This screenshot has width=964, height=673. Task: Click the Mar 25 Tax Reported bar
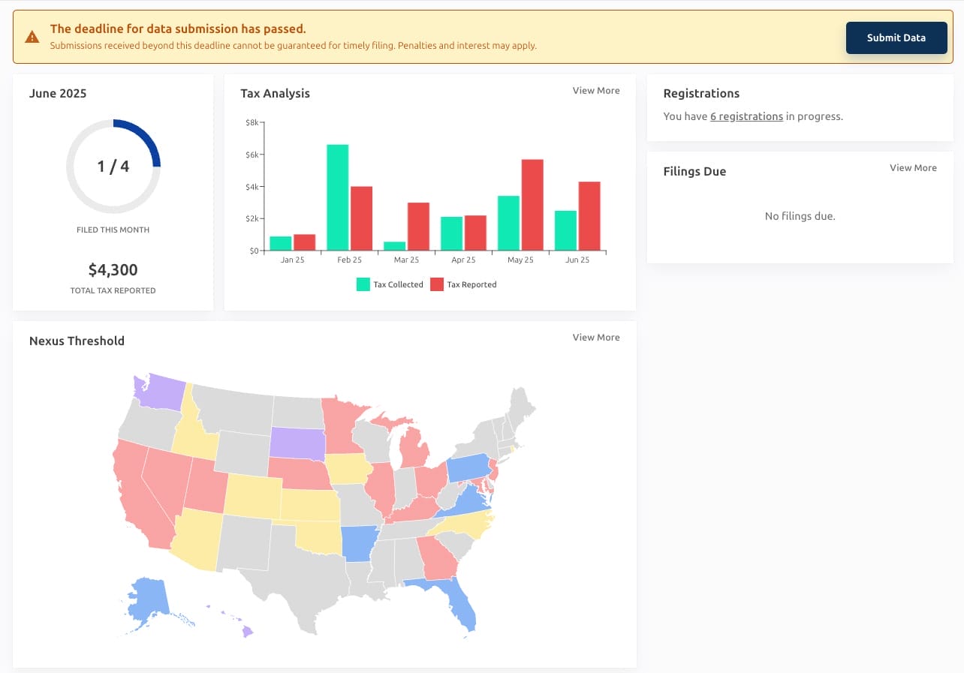[x=418, y=226]
